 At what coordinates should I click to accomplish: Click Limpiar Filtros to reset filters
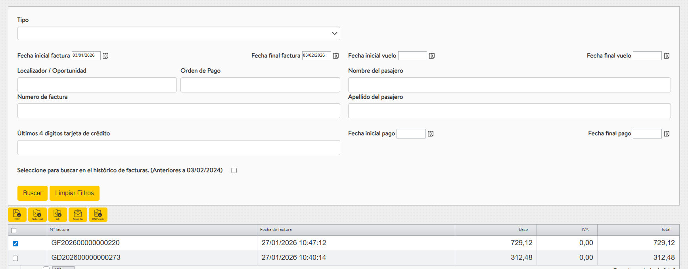tap(75, 193)
